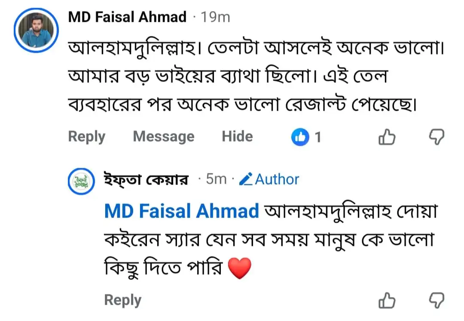This screenshot has height=321, width=464.
Task: Thumbs up the ইফতা কেয়ার author reply
Action: click(x=387, y=300)
